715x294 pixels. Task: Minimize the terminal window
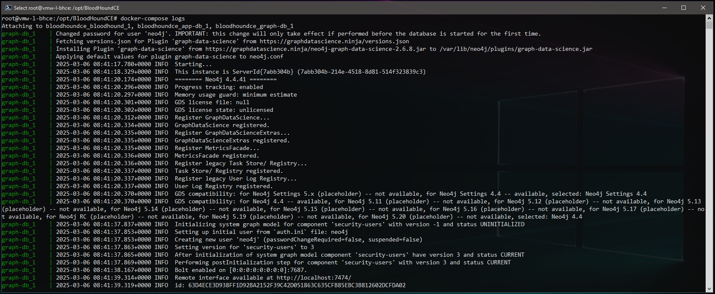[664, 8]
